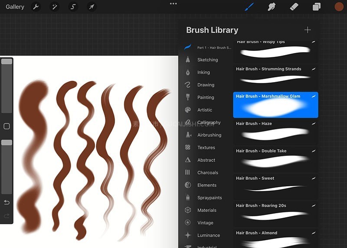
Task: Click the Drawing squiggle icon
Action: 188,85
